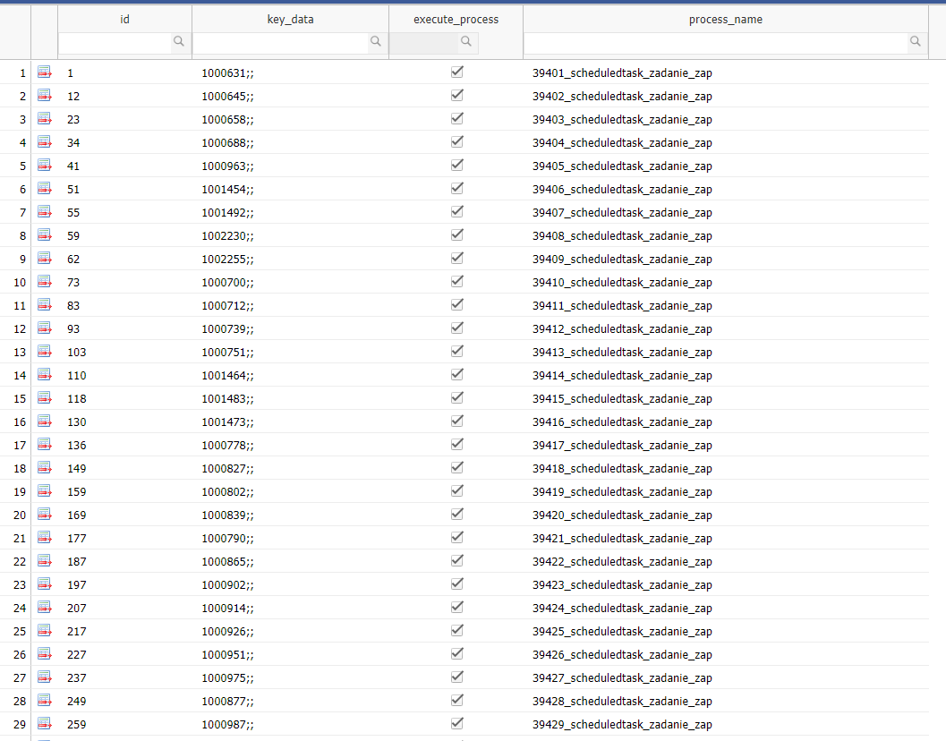Viewport: 946px width, 741px height.
Task: Sort by the id column header
Action: [x=124, y=19]
